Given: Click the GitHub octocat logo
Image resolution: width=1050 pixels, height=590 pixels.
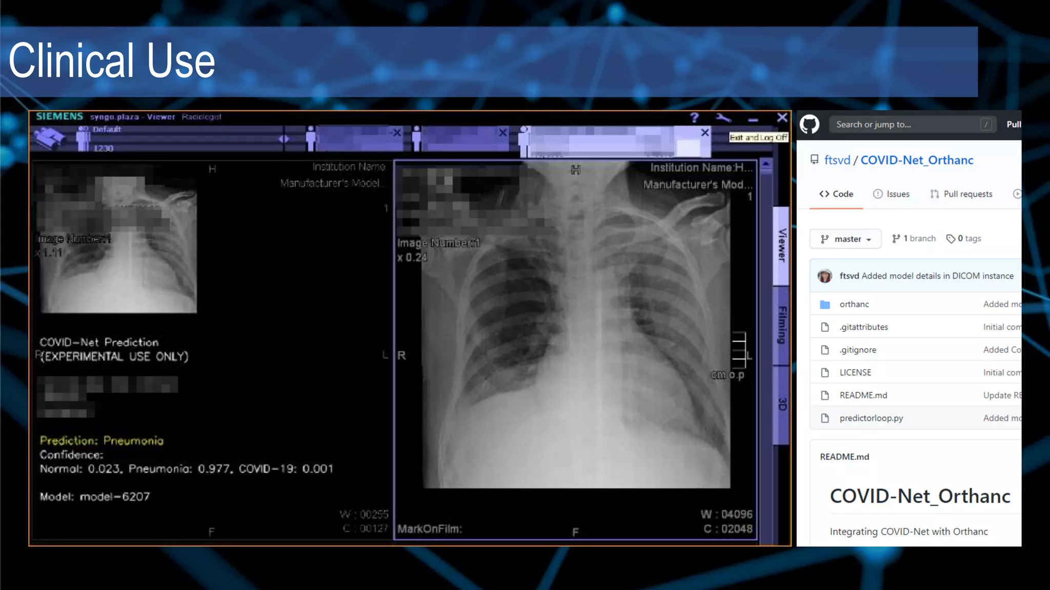Looking at the screenshot, I should pos(810,124).
